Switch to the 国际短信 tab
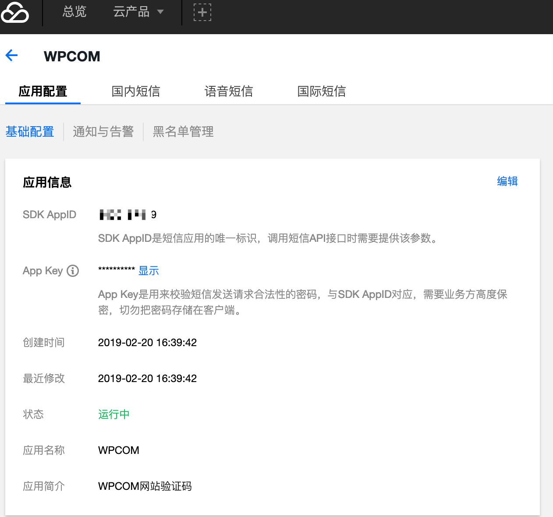553x517 pixels. pos(321,91)
